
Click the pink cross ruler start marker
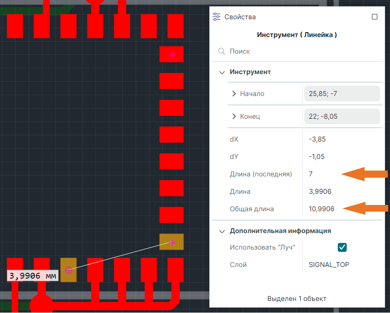(x=172, y=242)
